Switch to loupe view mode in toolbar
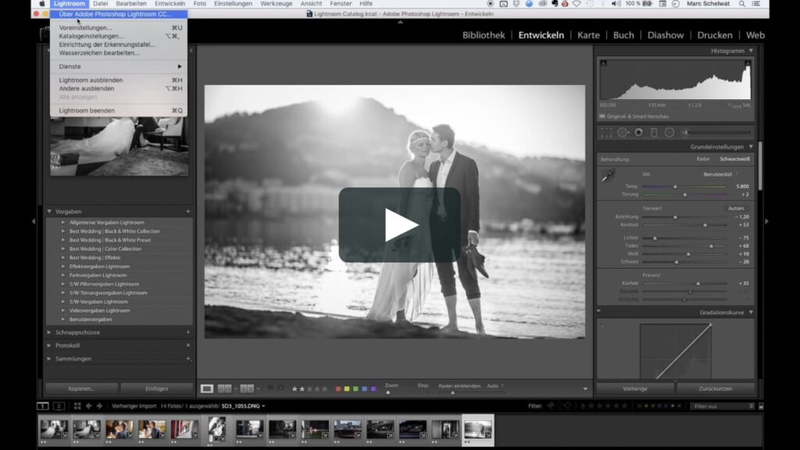 click(x=206, y=389)
